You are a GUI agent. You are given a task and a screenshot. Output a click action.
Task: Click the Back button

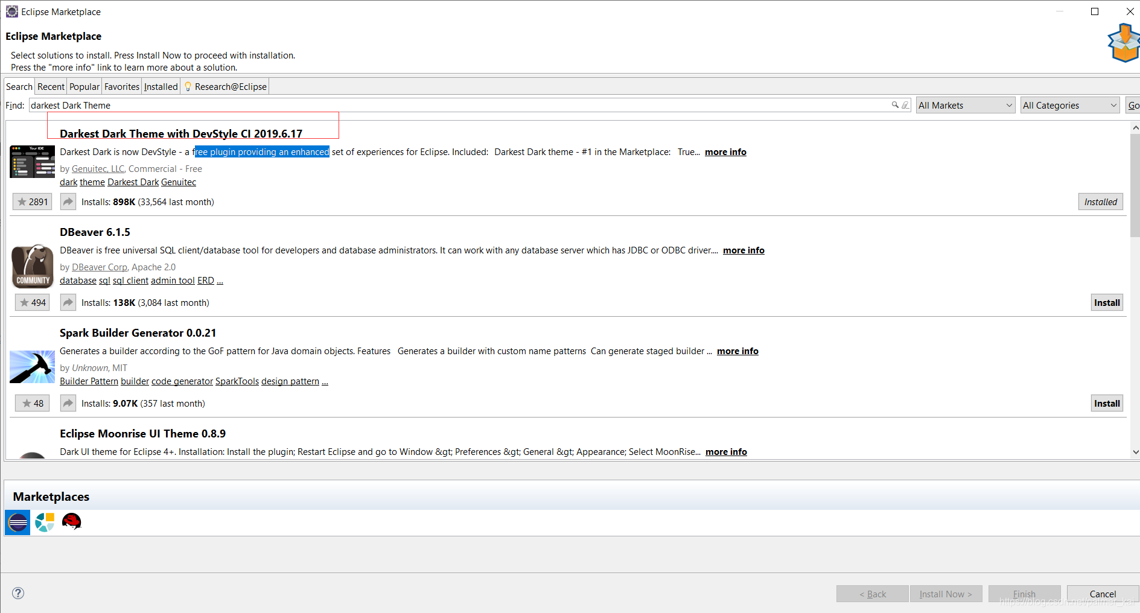point(872,594)
